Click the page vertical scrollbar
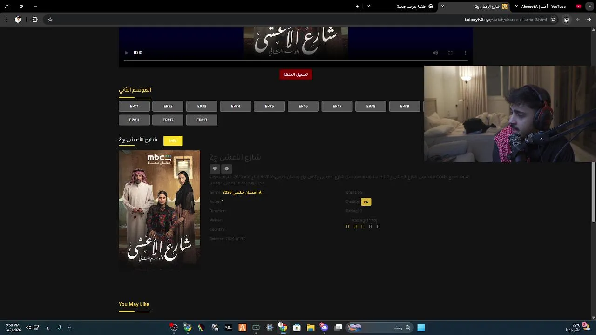Image resolution: width=596 pixels, height=335 pixels. tap(593, 192)
